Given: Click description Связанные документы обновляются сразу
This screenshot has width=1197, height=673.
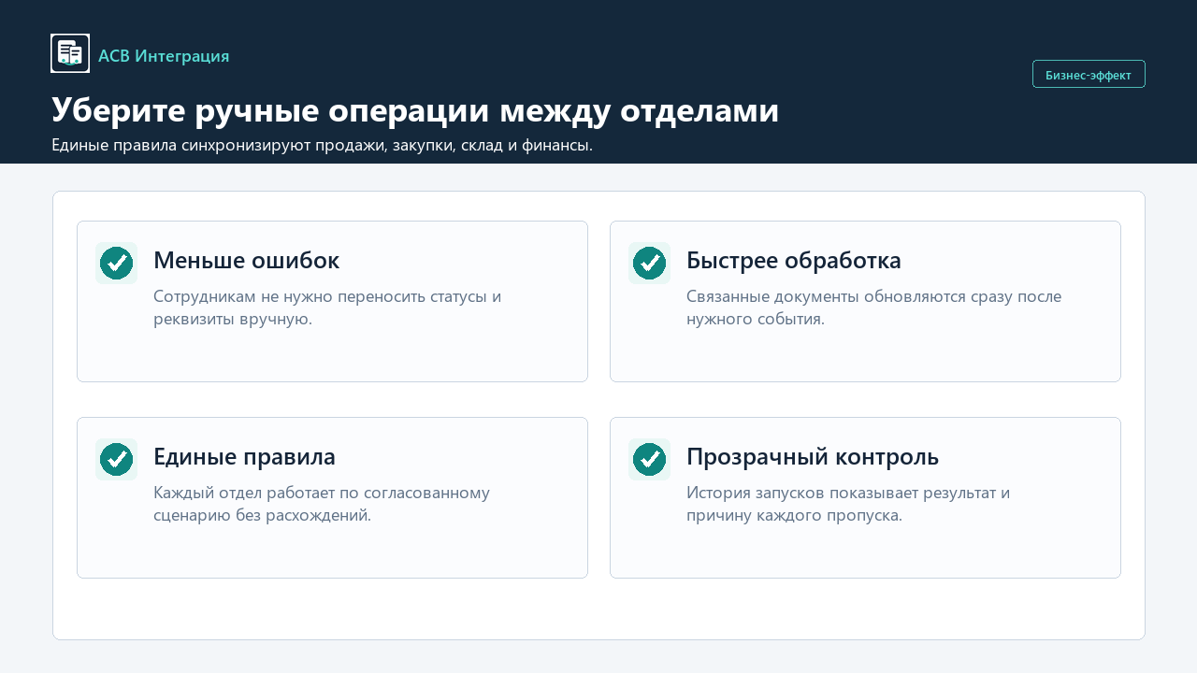Looking at the screenshot, I should pyautogui.click(x=873, y=308).
